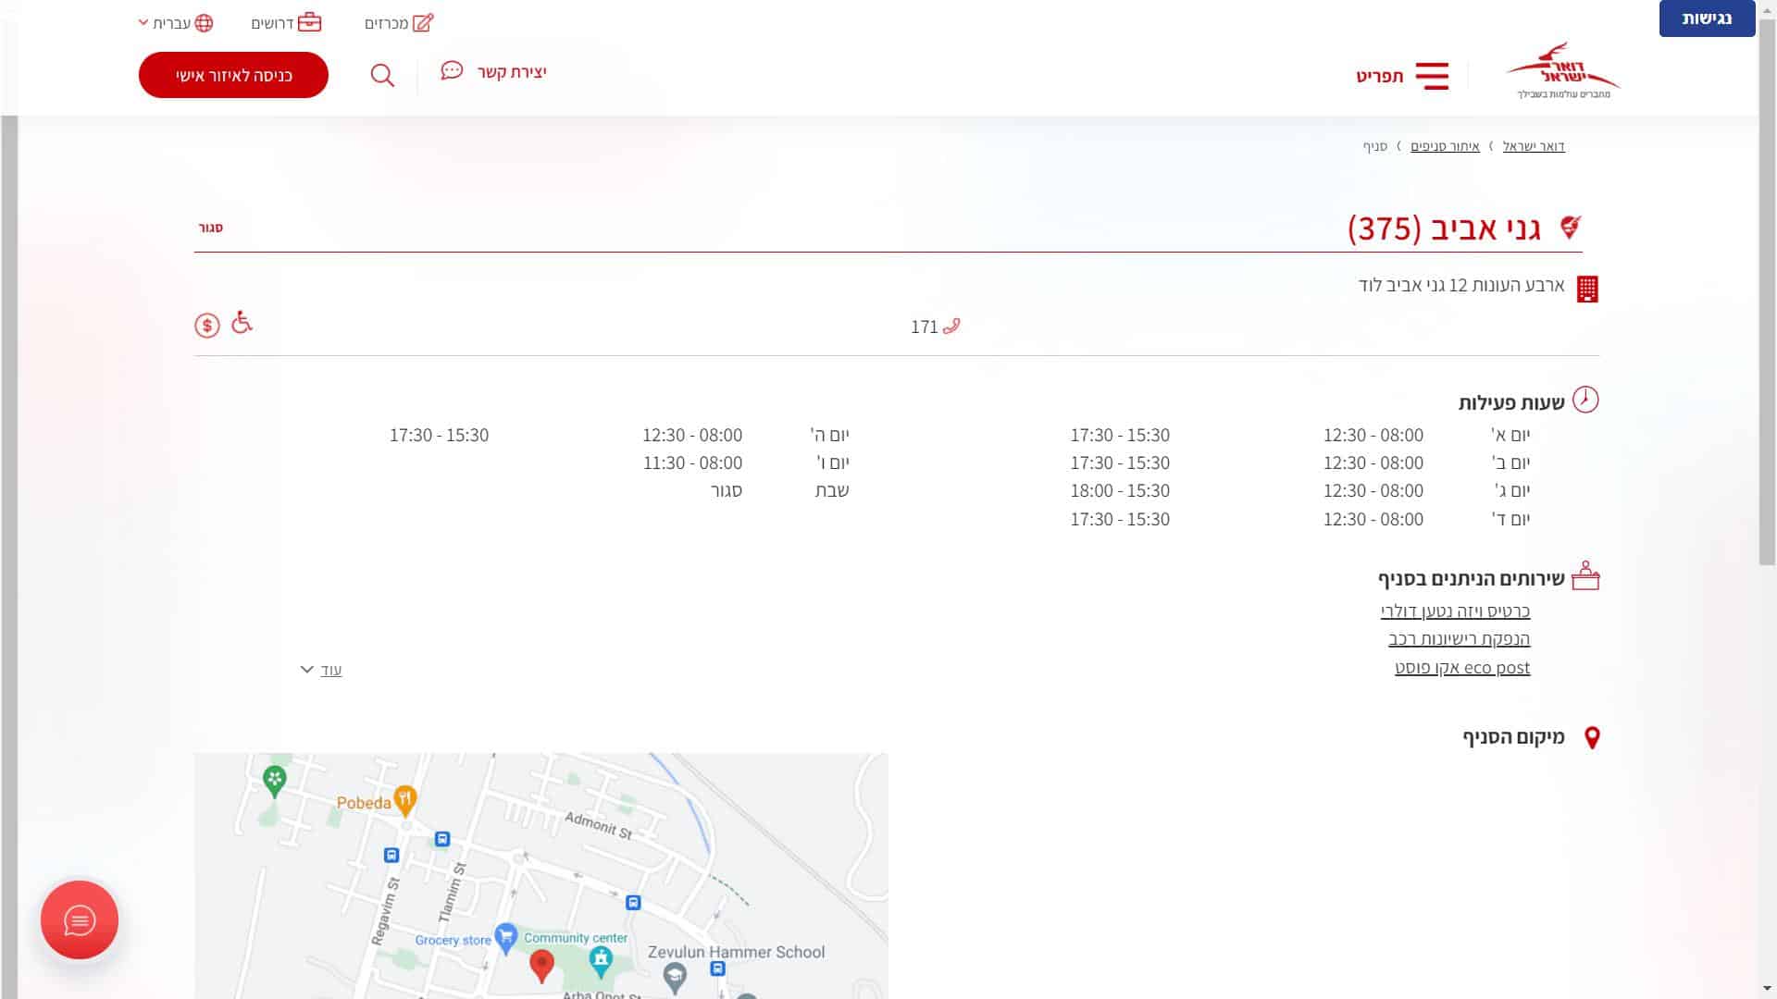
Task: Open search with magnifying glass icon
Action: [x=382, y=75]
